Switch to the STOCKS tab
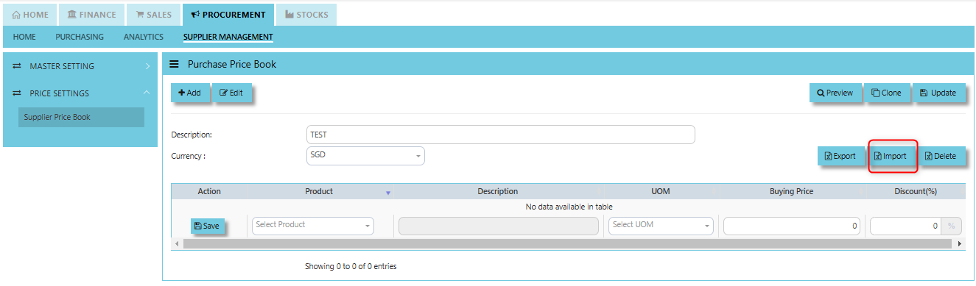This screenshot has width=976, height=286. pyautogui.click(x=306, y=15)
